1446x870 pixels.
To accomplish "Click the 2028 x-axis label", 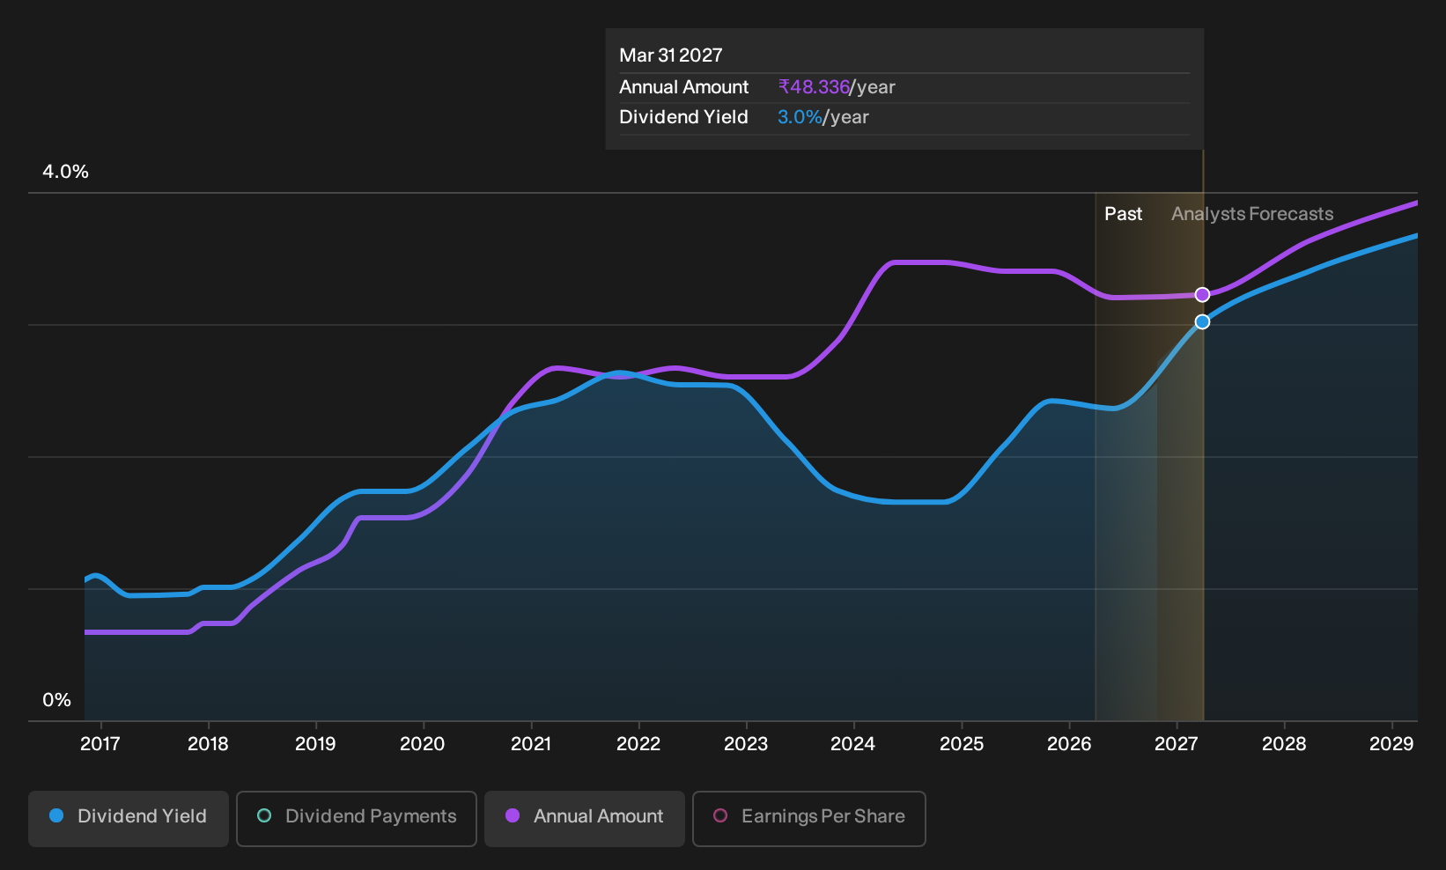I will 1284,744.
